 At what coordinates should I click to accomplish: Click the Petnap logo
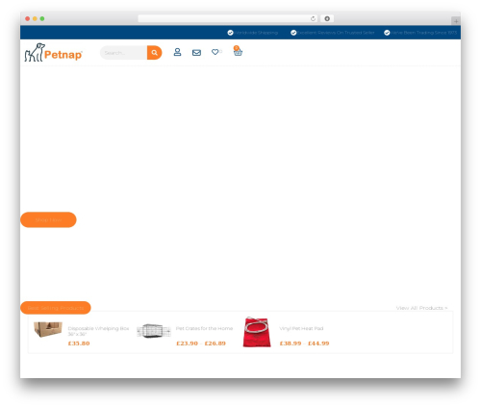point(54,53)
